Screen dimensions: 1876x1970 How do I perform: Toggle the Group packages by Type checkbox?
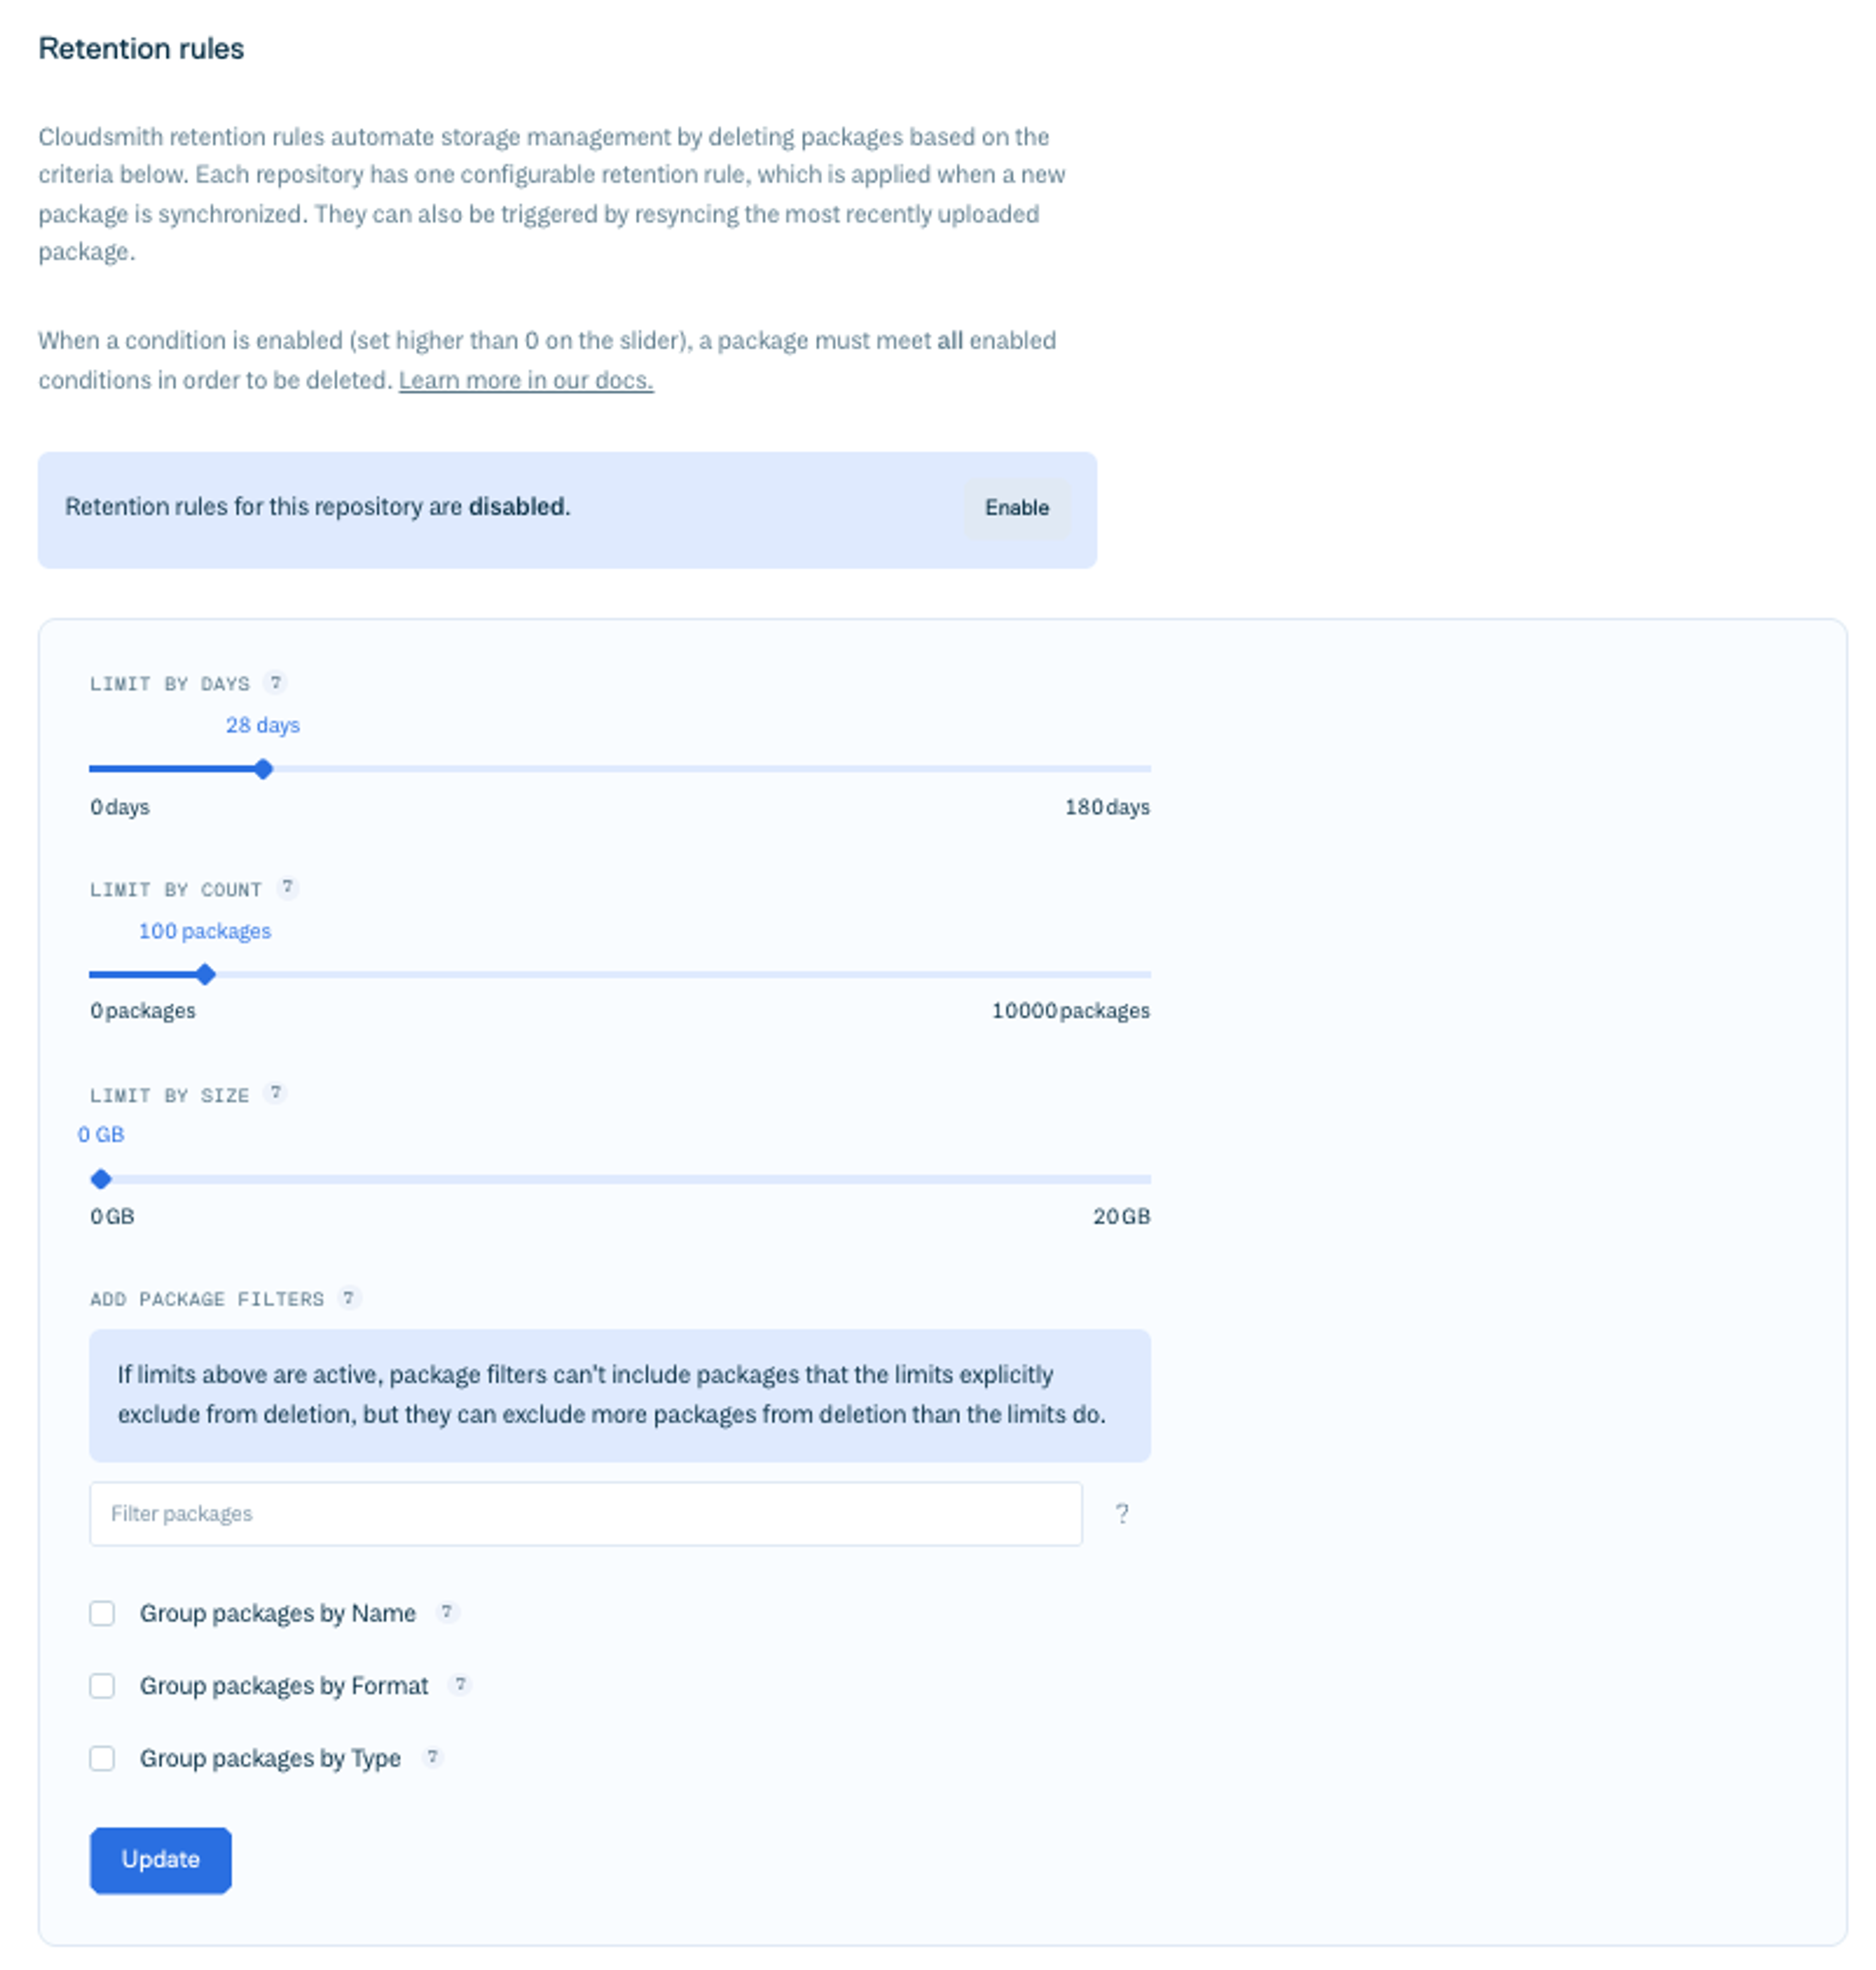(102, 1758)
